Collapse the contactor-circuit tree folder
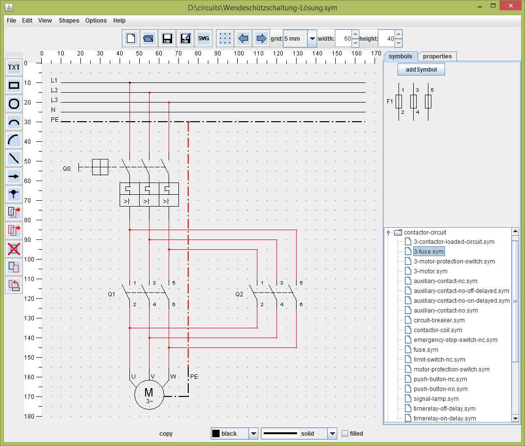The image size is (525, 446). coord(388,233)
